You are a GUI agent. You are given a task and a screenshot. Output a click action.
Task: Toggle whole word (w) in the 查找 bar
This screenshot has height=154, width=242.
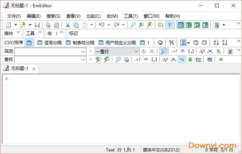(x=173, y=60)
